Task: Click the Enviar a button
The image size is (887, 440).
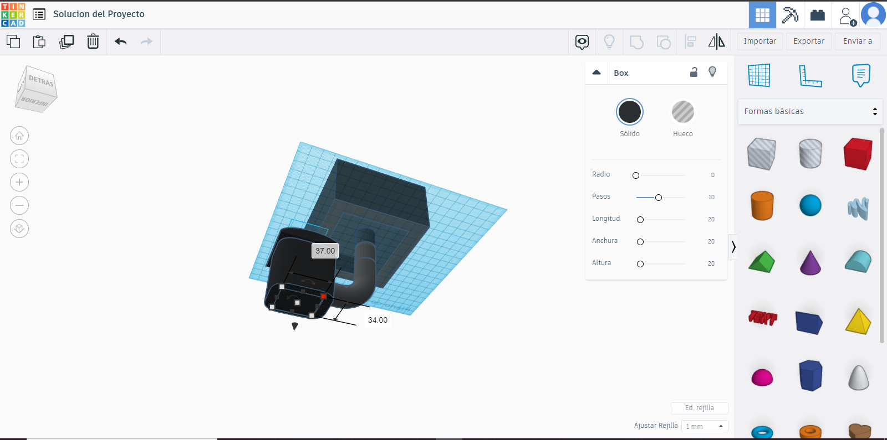Action: click(x=858, y=42)
